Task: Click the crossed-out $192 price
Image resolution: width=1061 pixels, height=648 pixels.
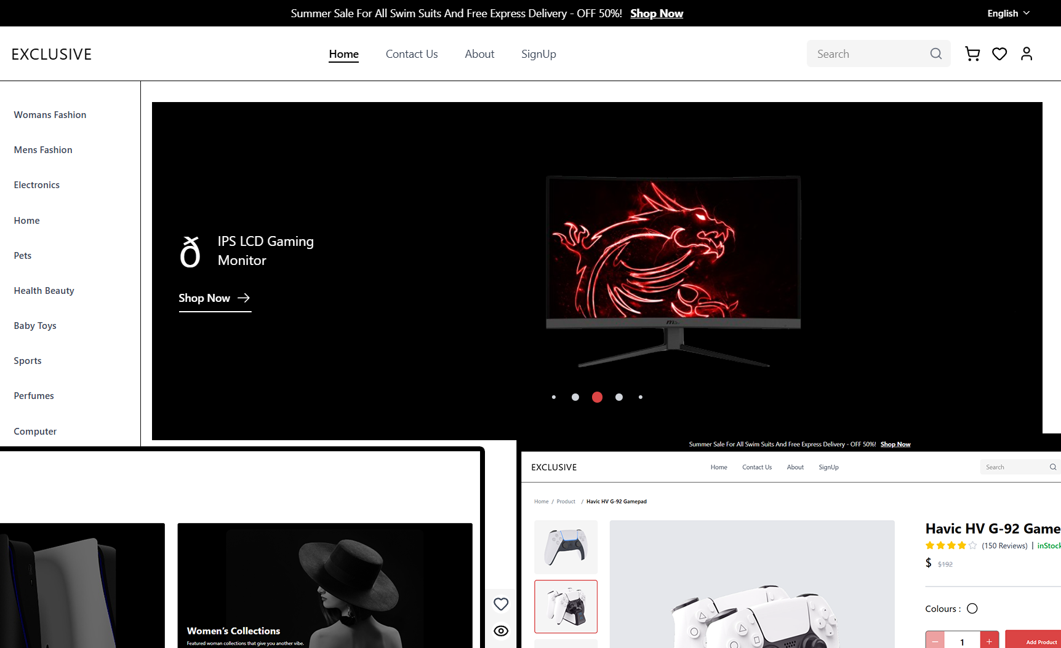Action: [945, 564]
